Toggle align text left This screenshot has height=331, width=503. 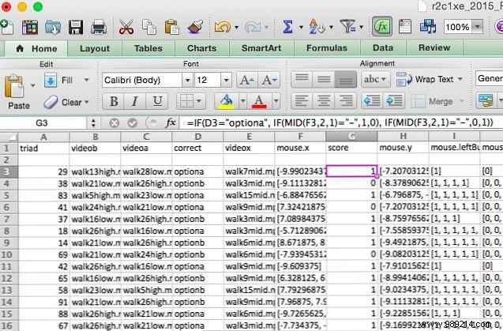(x=302, y=101)
